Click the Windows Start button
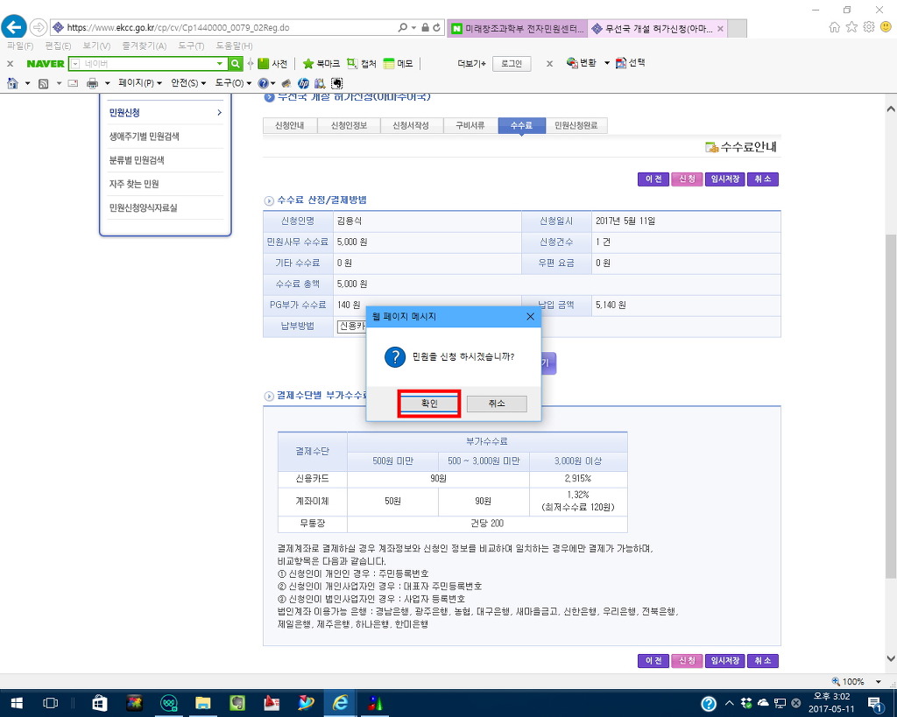Viewport: 897px width, 717px height. pyautogui.click(x=17, y=703)
